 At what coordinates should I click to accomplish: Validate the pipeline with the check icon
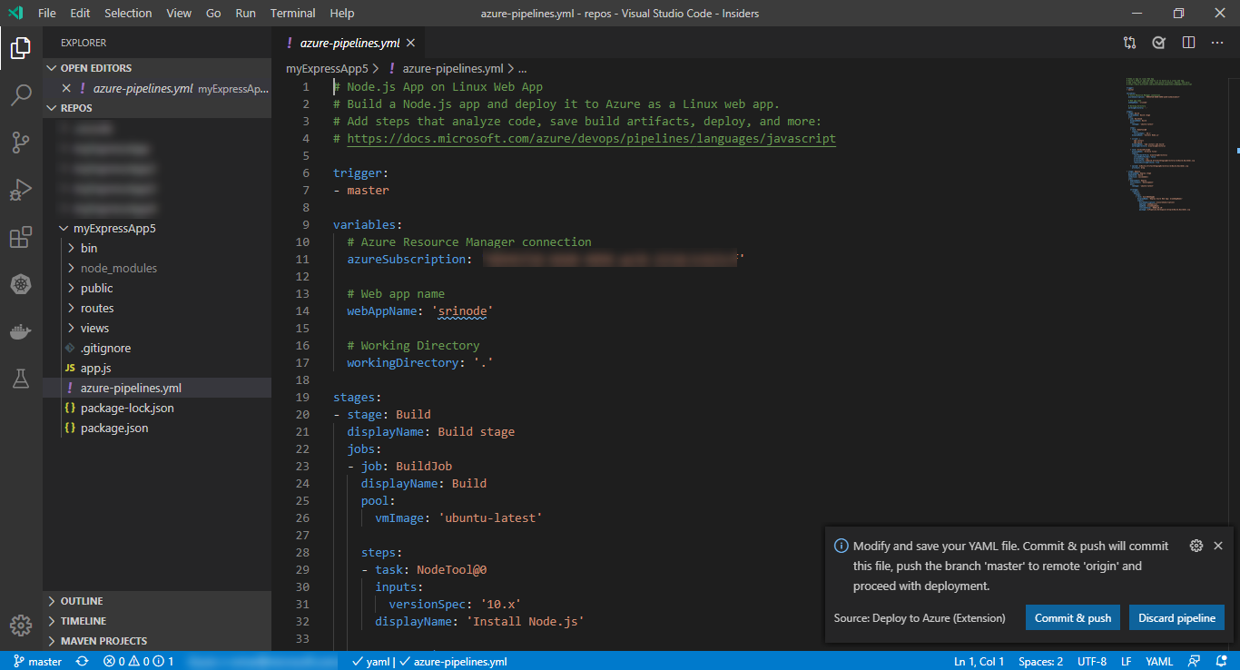point(1158,42)
